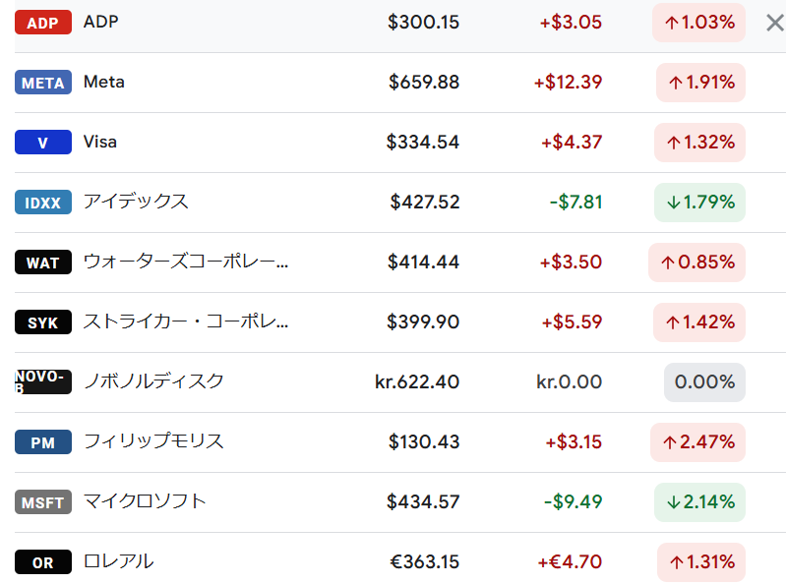This screenshot has width=786, height=584.
Task: Click the PM ticker badge
Action: tap(42, 442)
